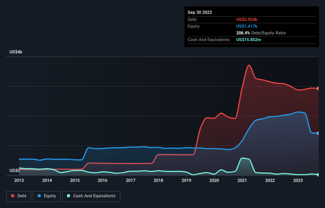This screenshot has width=325, height=208.
Task: Toggle Cash And Equivalents legend button
Action: point(91,196)
